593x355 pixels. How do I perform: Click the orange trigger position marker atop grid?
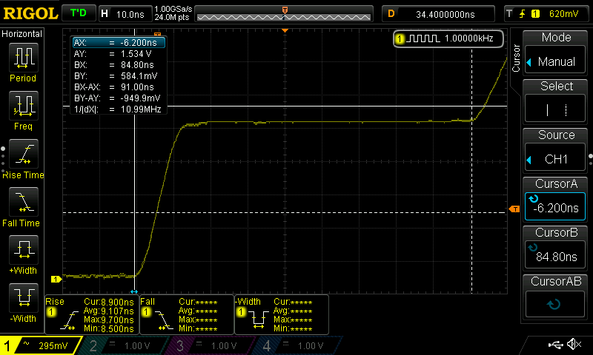285,30
